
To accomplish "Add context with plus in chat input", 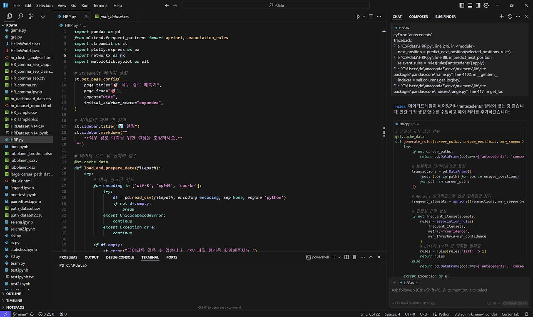I will pos(394,283).
